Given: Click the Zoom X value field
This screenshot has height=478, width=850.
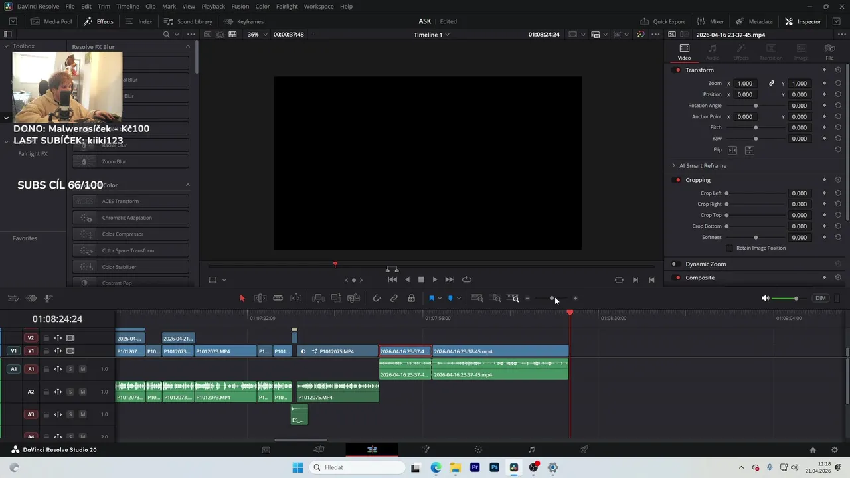Looking at the screenshot, I should (x=746, y=84).
